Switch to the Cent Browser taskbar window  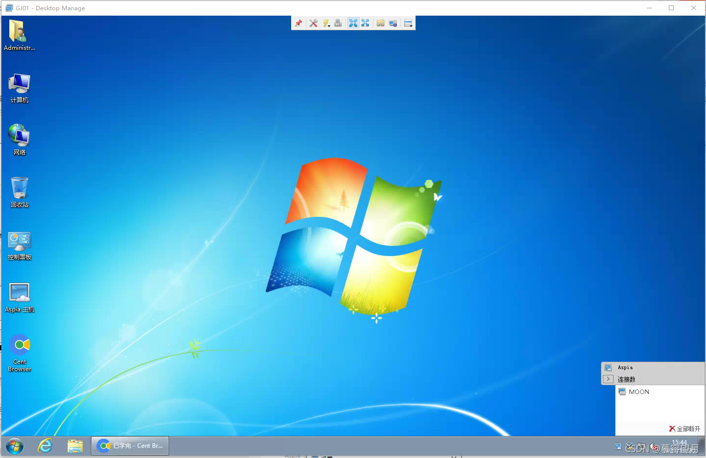pyautogui.click(x=130, y=446)
